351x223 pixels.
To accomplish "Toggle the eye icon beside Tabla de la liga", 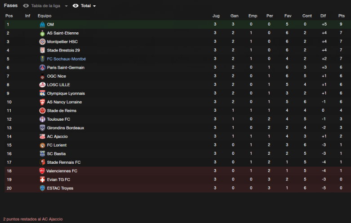I will pos(26,6).
